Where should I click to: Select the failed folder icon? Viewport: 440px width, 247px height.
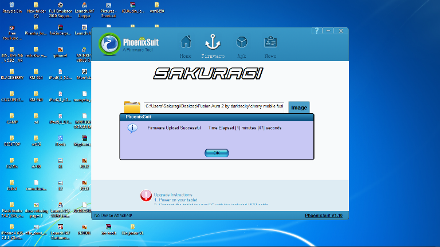point(12,185)
